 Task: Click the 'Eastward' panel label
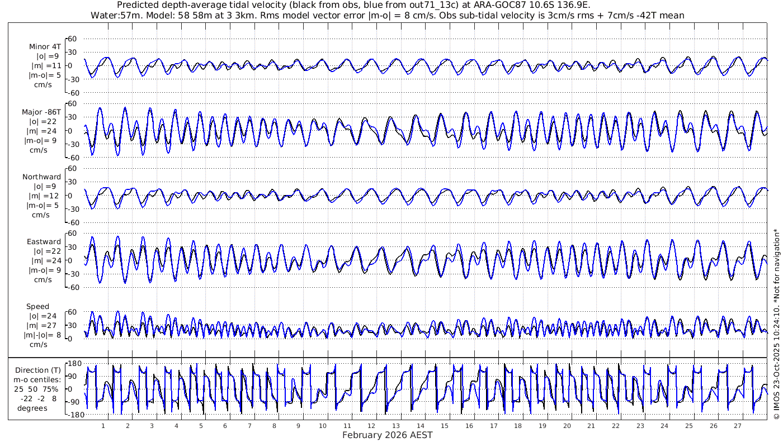pyautogui.click(x=44, y=242)
